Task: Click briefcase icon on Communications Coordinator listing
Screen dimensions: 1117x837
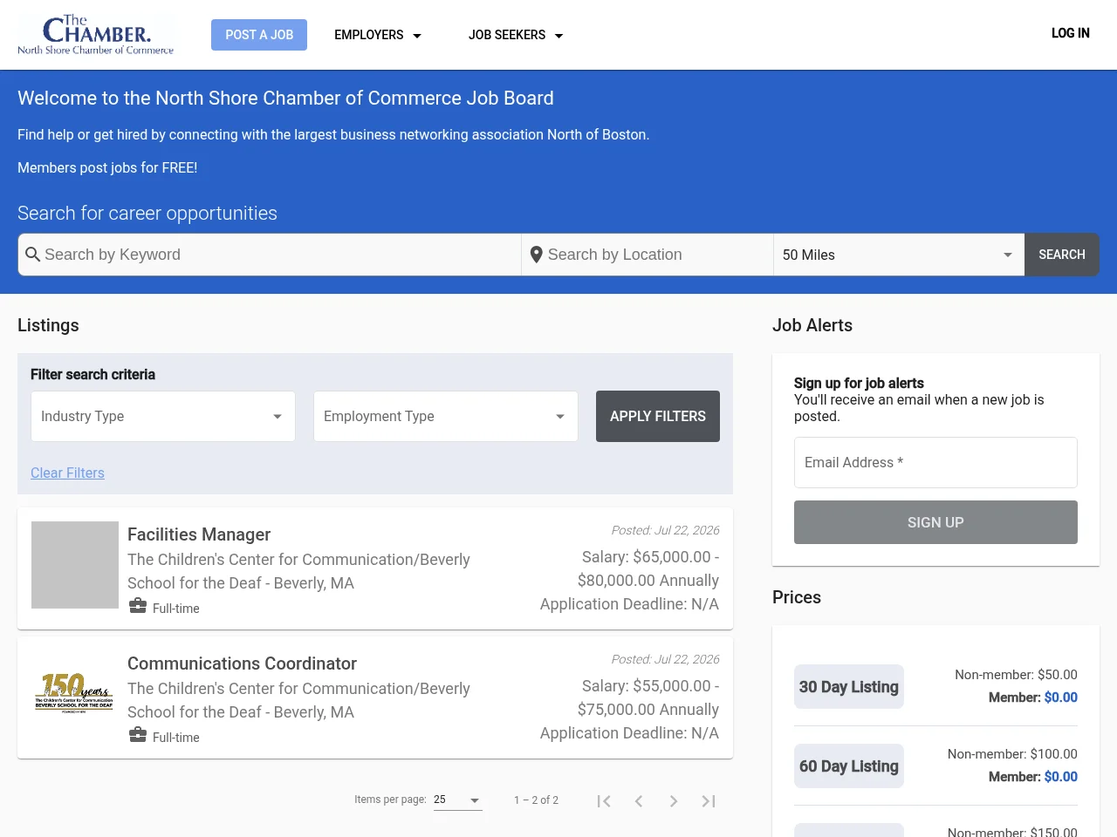Action: (x=138, y=735)
